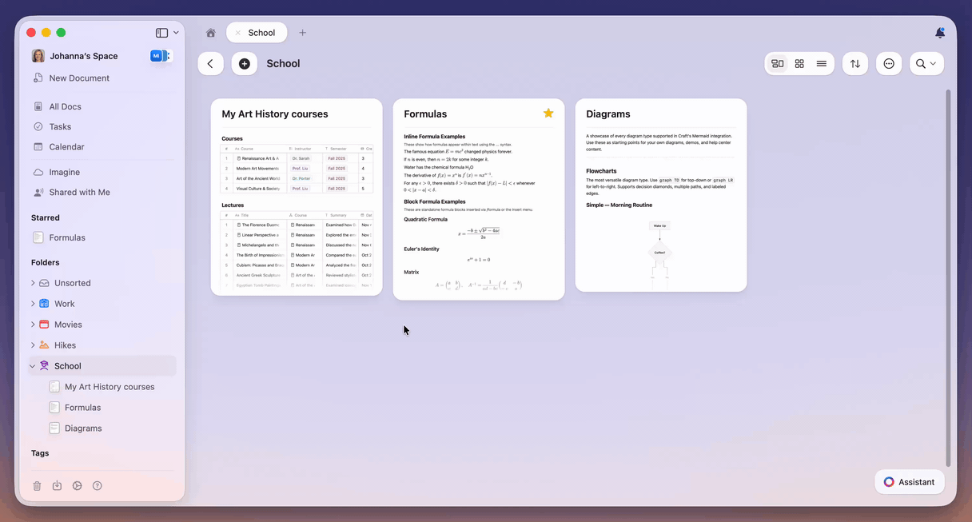
Task: Switch to grid view layout
Action: pos(799,64)
